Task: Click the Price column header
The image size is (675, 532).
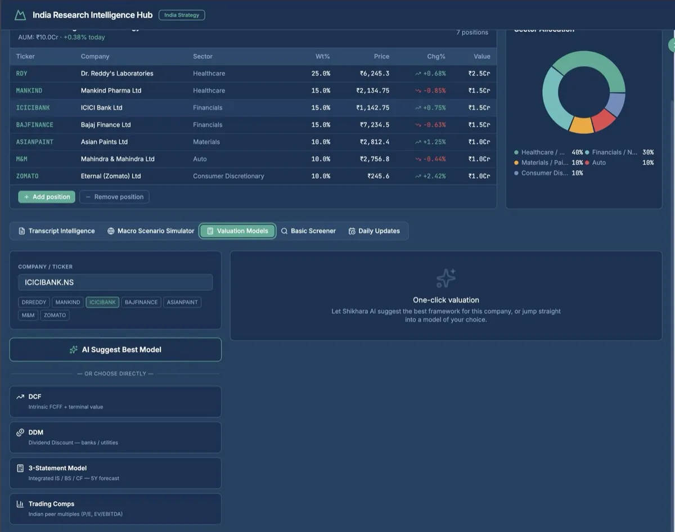Action: [381, 56]
